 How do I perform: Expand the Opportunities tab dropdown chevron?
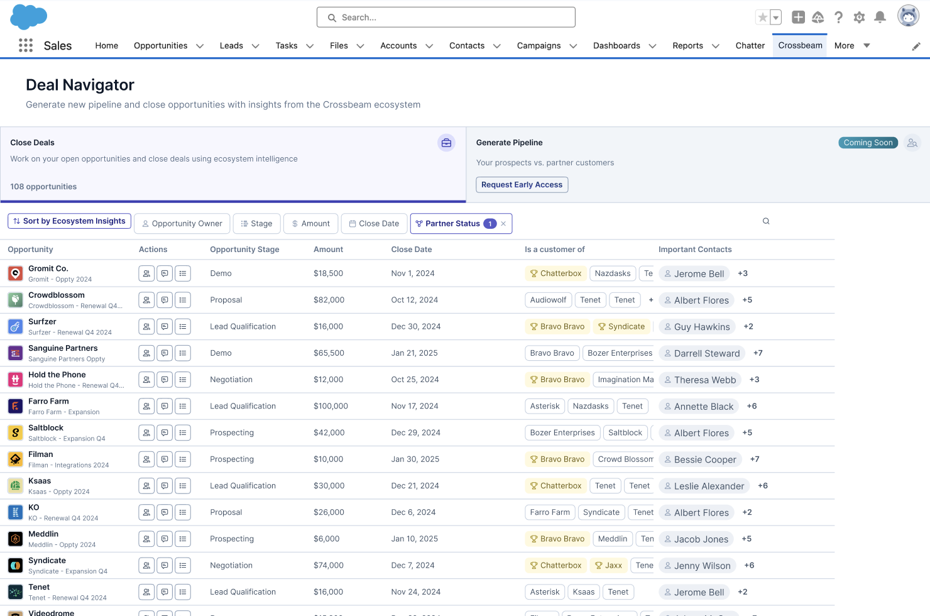click(x=200, y=46)
